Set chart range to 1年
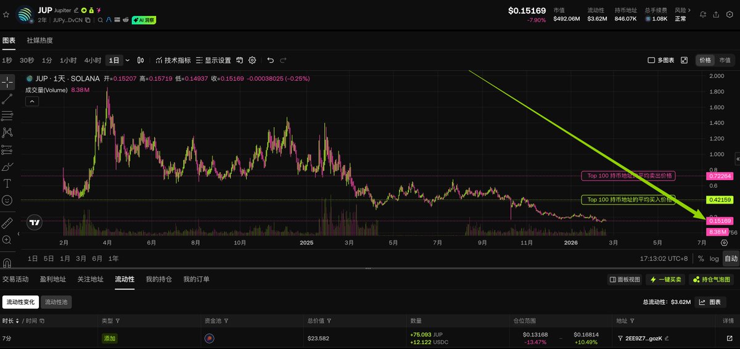The image size is (740, 349). [113, 258]
